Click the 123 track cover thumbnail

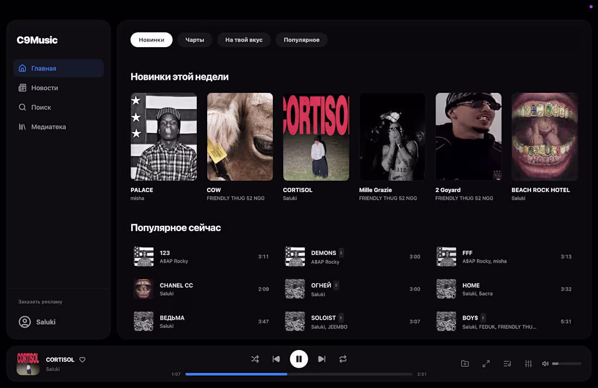(x=144, y=257)
